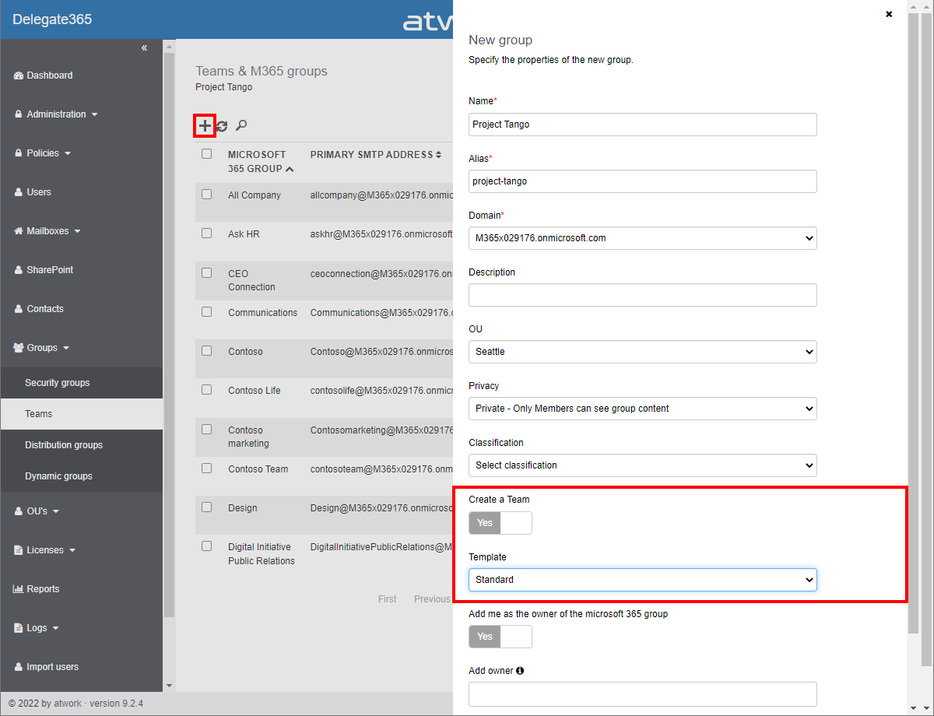Click the plus icon to add a new group
This screenshot has height=716, width=934.
pyautogui.click(x=205, y=125)
